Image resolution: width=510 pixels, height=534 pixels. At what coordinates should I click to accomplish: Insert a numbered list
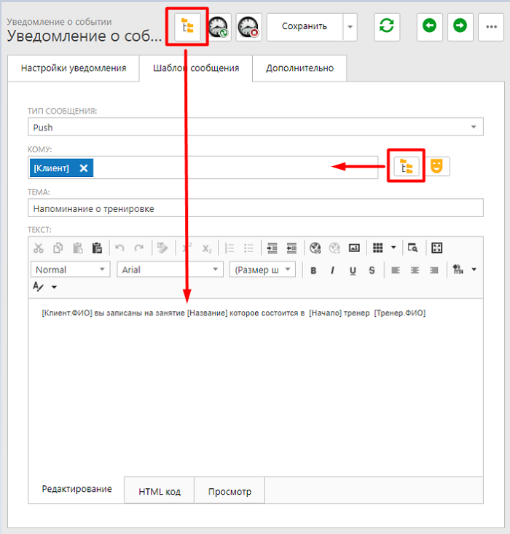click(x=229, y=248)
